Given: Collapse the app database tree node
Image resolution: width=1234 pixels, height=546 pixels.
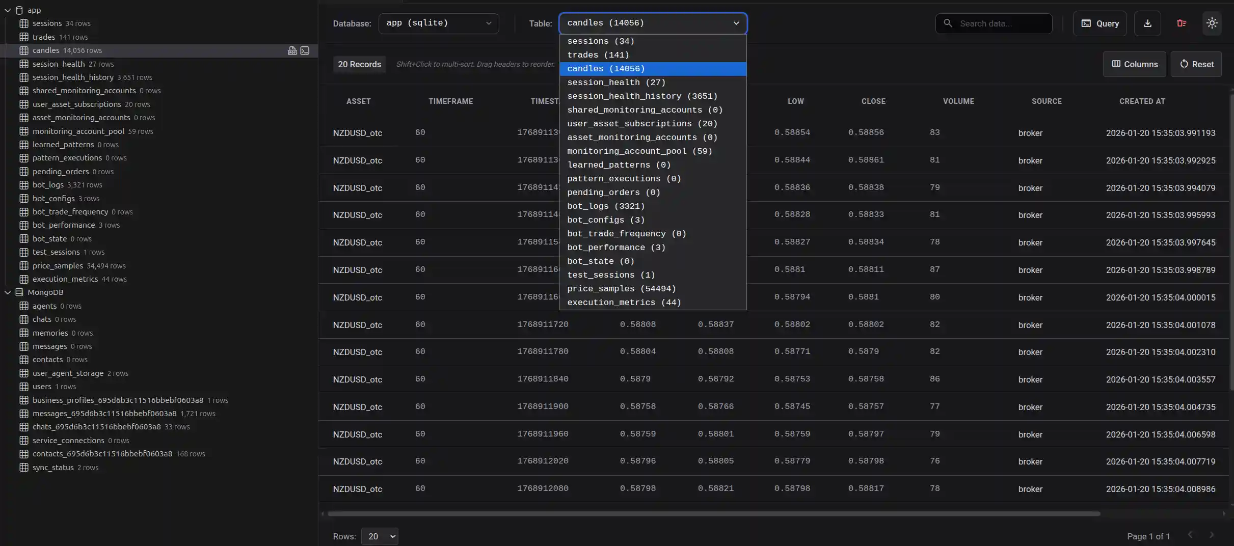Looking at the screenshot, I should click(x=8, y=10).
